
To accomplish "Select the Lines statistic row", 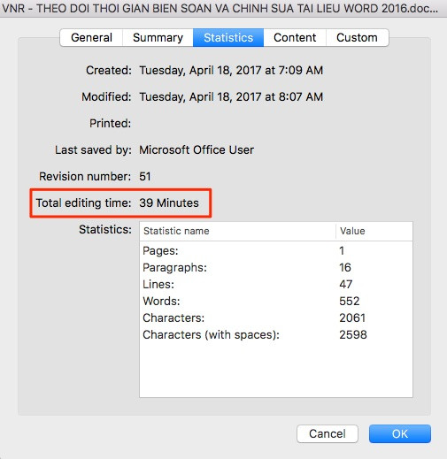I will point(276,284).
